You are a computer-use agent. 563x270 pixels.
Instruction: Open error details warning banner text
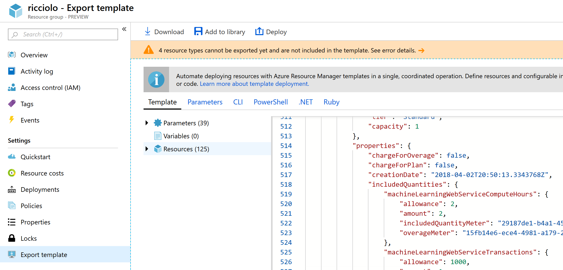coord(287,50)
